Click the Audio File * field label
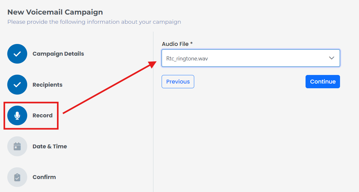This screenshot has height=192, width=359. (177, 44)
